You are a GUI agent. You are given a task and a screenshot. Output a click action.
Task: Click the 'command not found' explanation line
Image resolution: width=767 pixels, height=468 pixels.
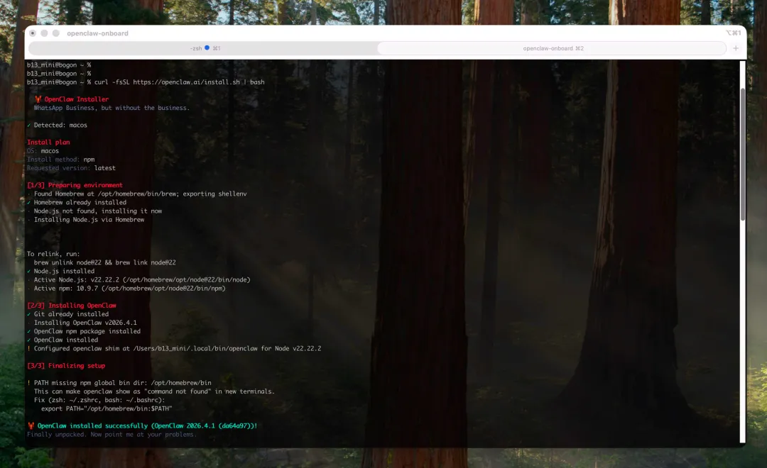coord(154,392)
